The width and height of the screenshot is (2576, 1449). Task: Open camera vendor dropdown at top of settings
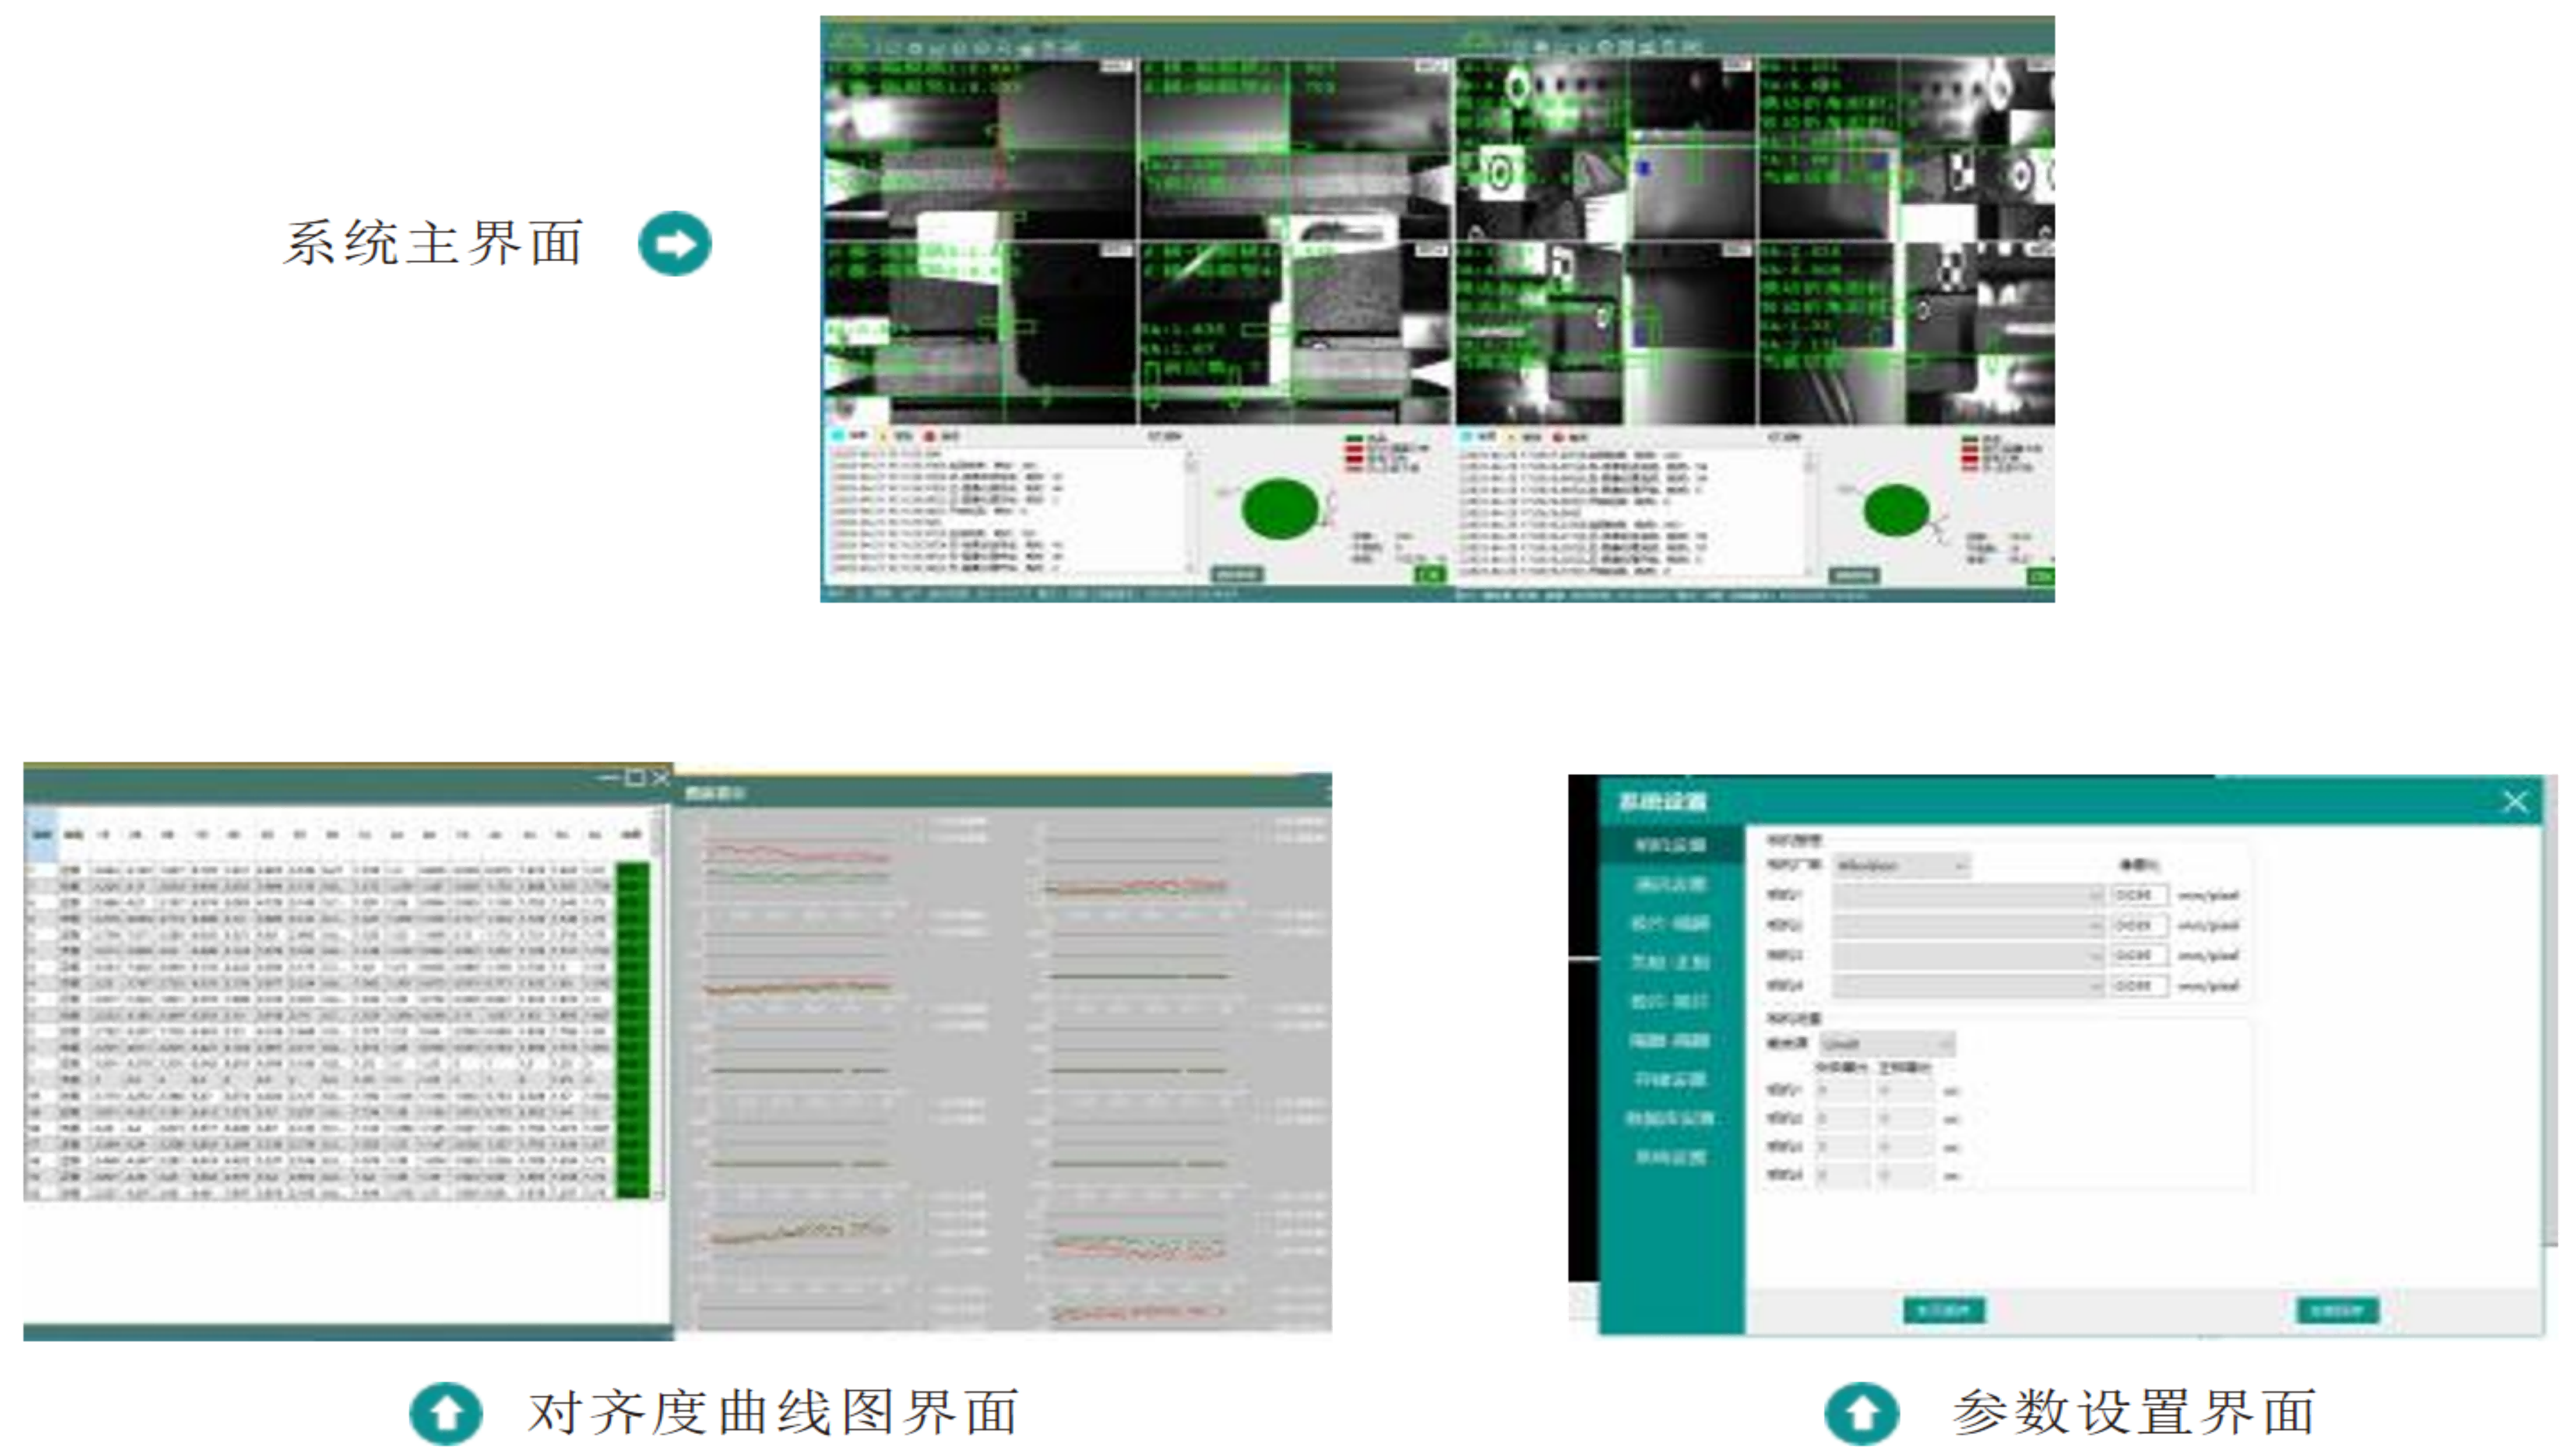click(x=1902, y=866)
